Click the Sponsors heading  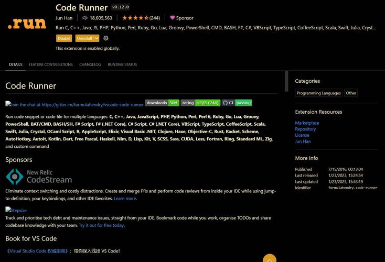pyautogui.click(x=19, y=160)
